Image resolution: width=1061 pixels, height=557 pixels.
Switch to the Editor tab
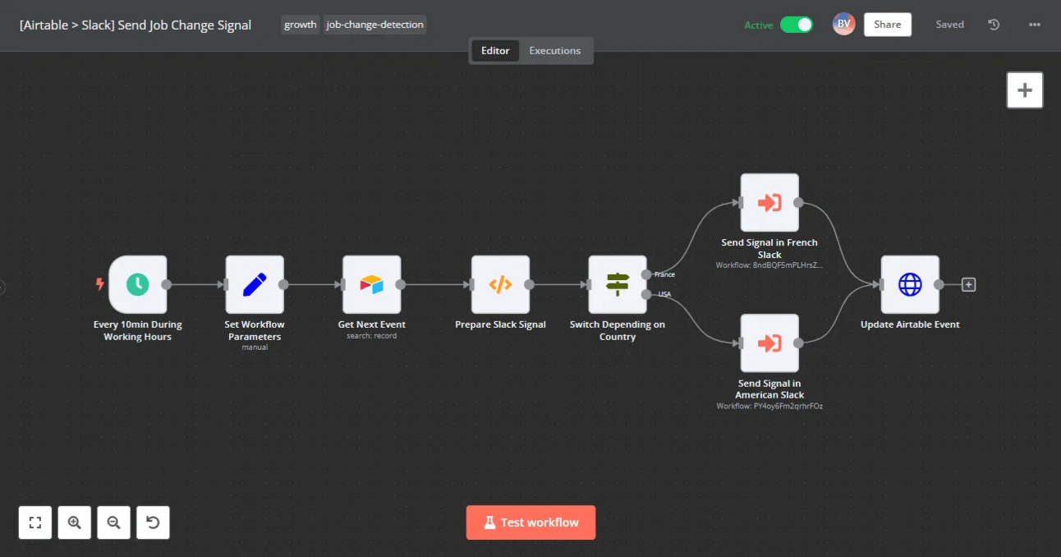[495, 51]
